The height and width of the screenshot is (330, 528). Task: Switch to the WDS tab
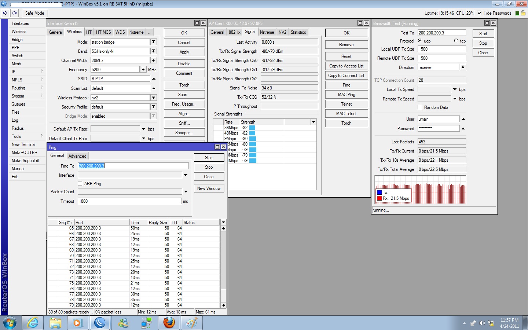point(120,32)
